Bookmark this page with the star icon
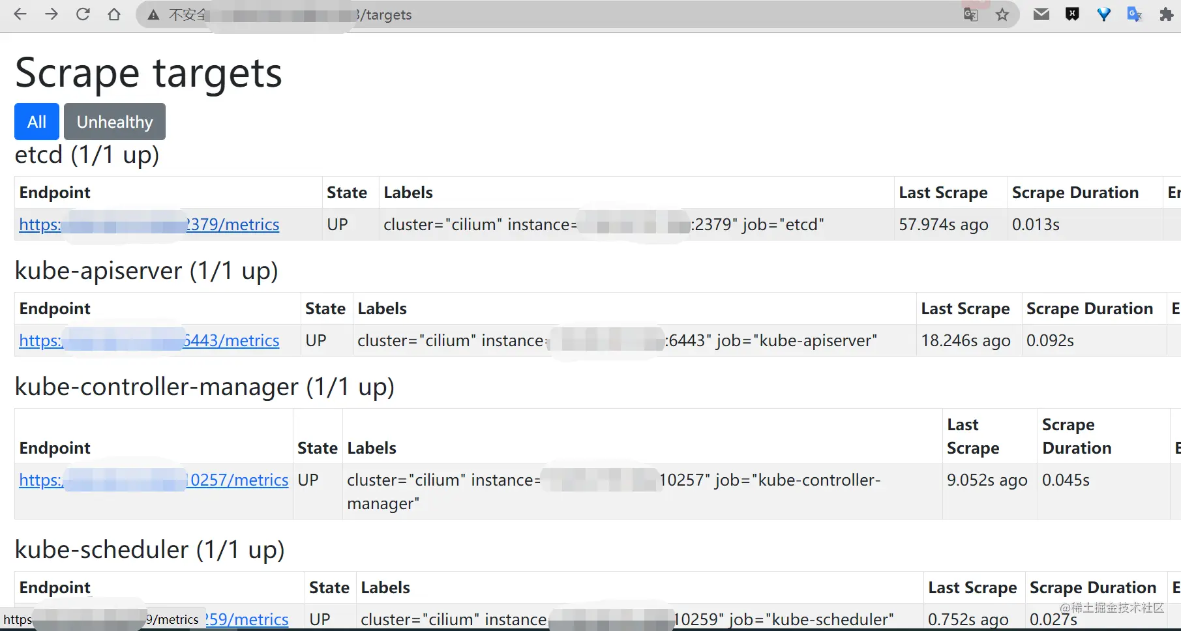 coord(1002,14)
